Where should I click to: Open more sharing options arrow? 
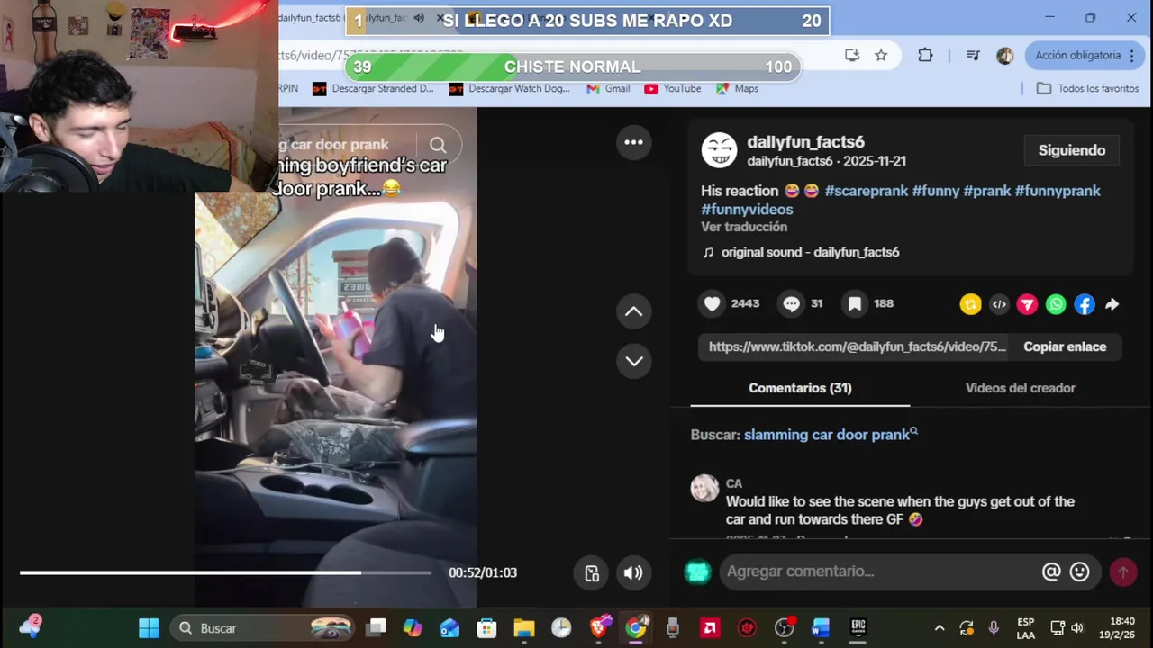[x=1112, y=305]
